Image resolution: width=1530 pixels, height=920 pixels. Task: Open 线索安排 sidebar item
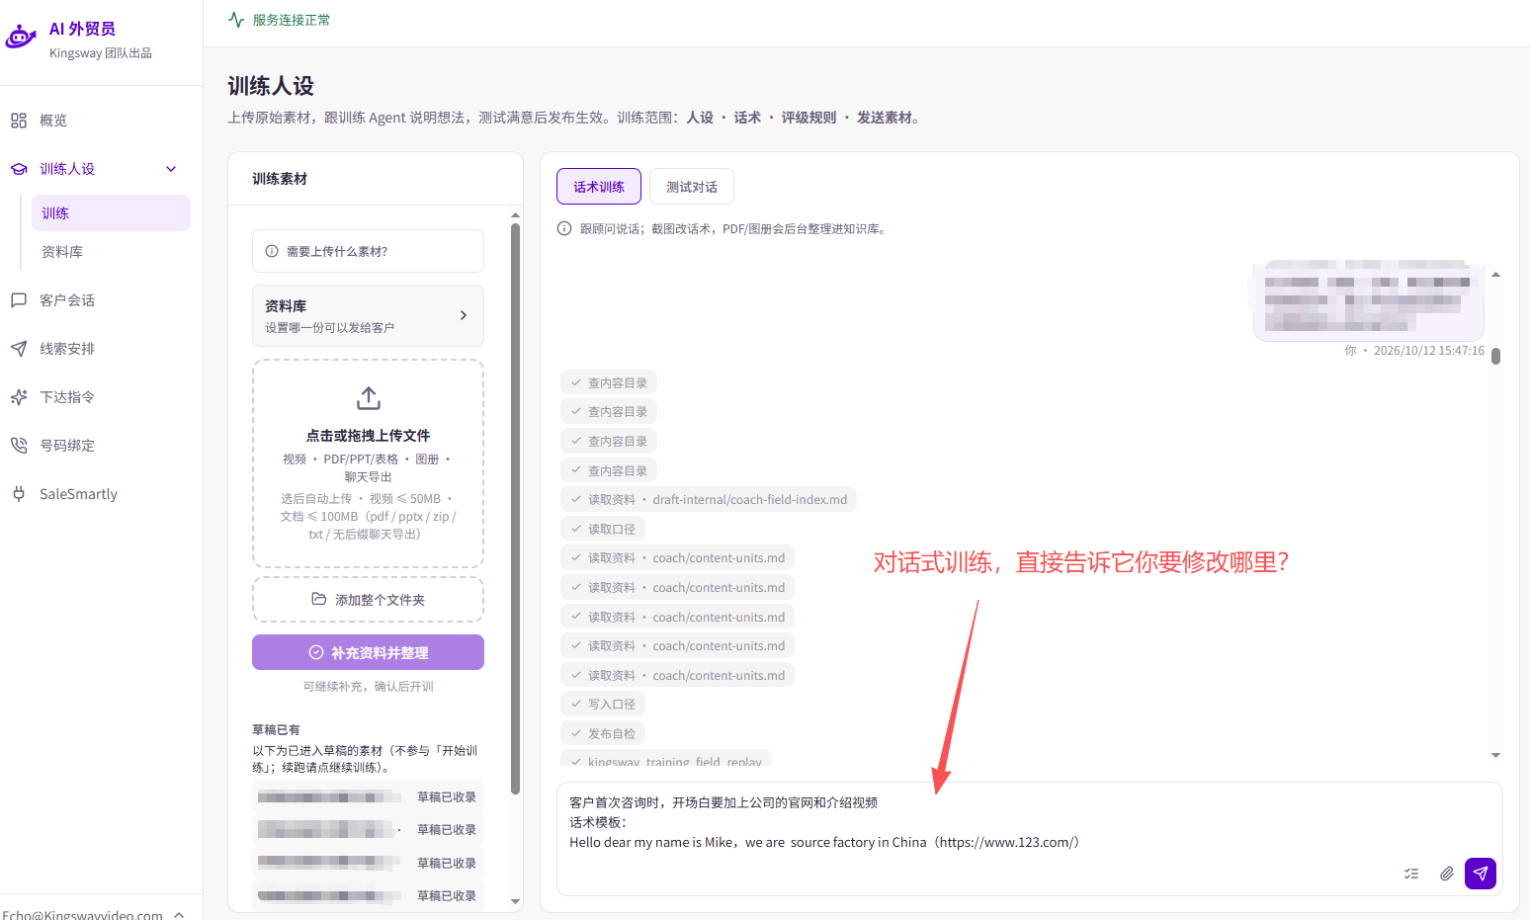click(x=66, y=349)
